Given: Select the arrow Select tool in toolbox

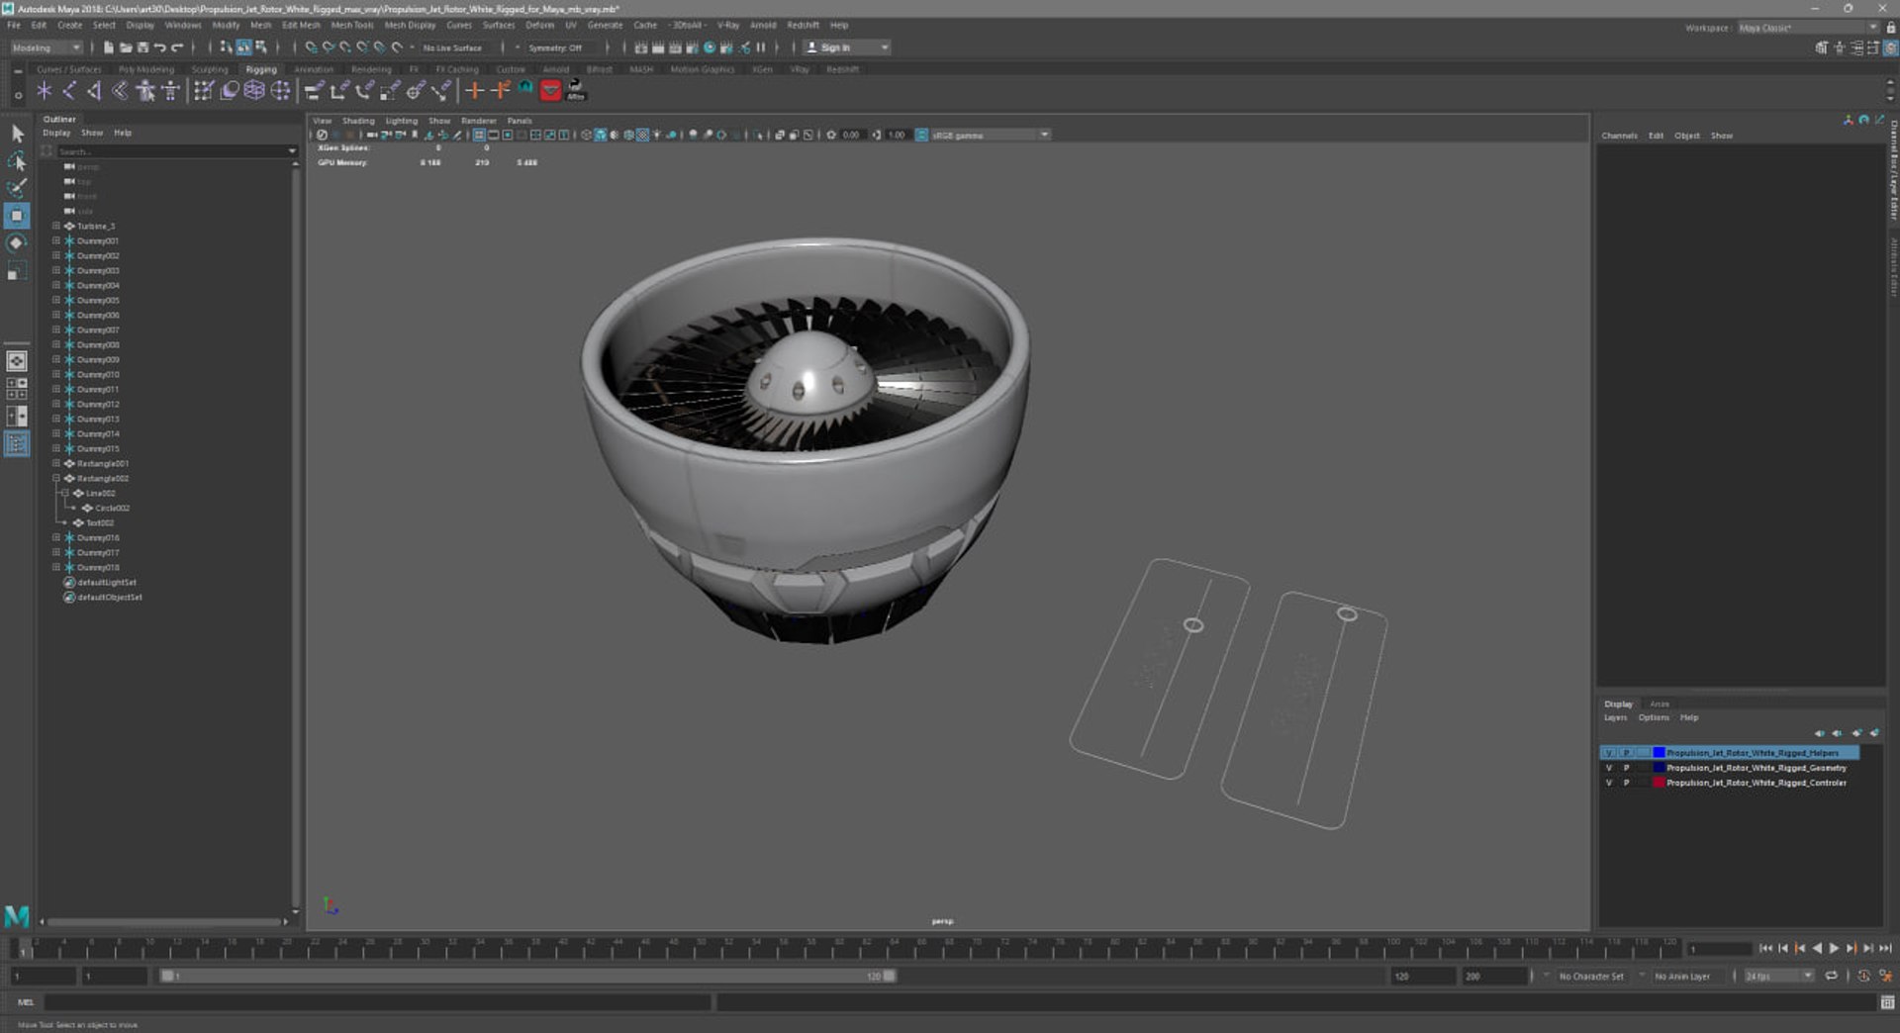Looking at the screenshot, I should tap(17, 134).
